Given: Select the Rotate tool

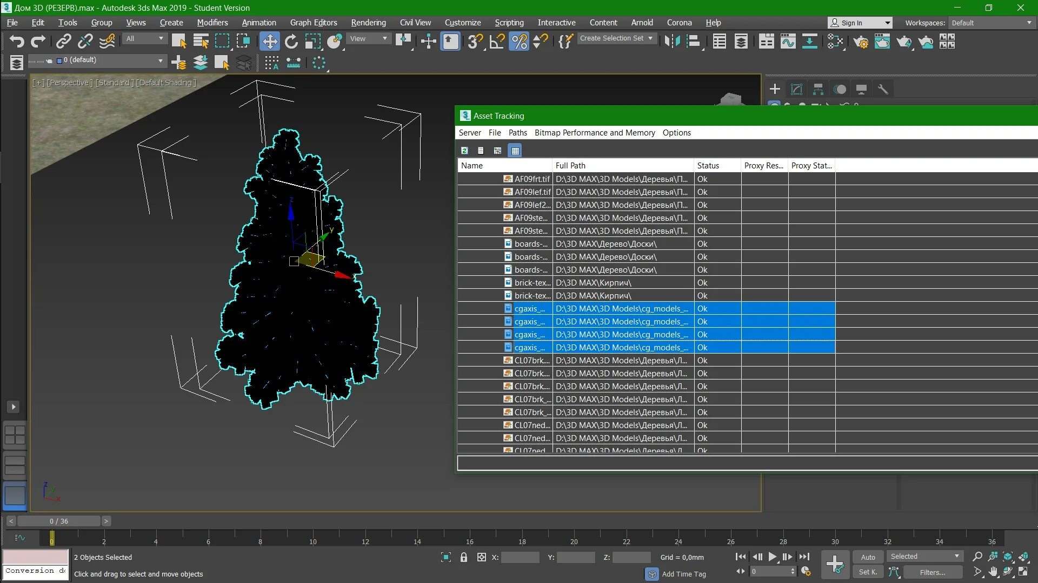Looking at the screenshot, I should pos(291,42).
